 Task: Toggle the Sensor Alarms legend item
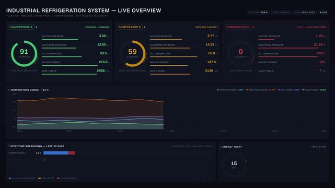(67, 178)
